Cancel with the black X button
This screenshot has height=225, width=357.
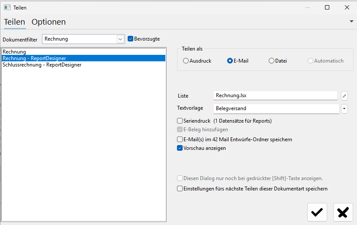(x=343, y=212)
